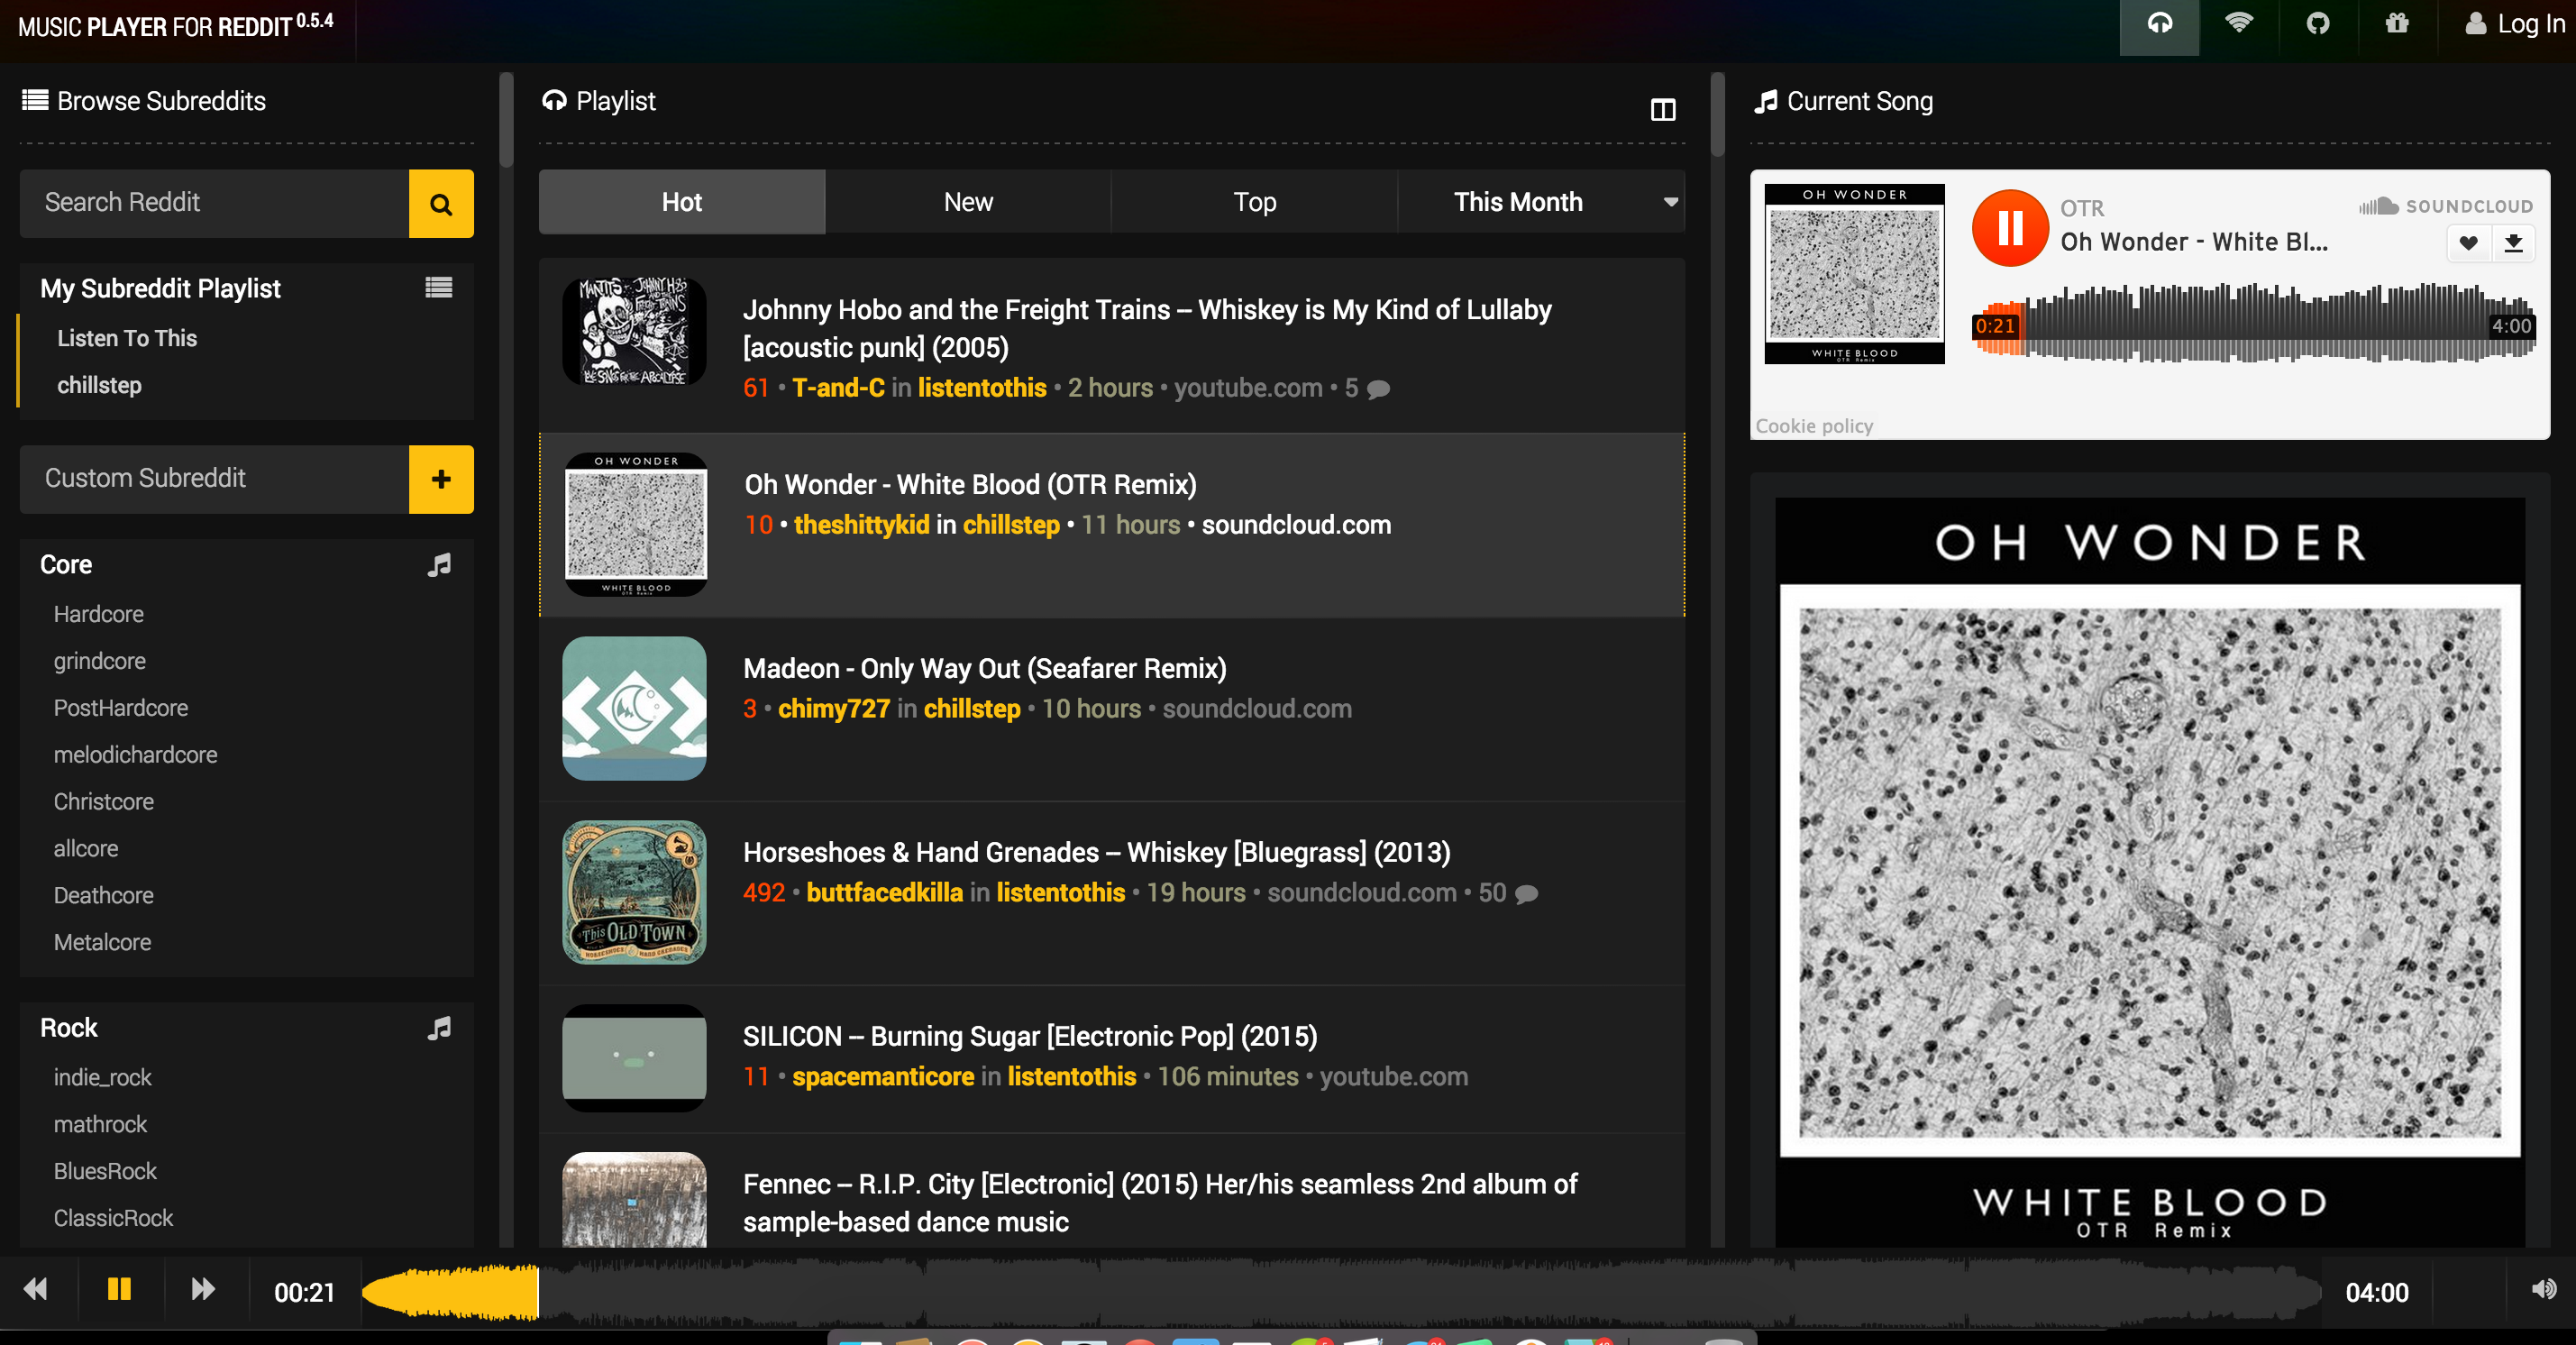
Task: Open the This Month time dropdown
Action: [1540, 202]
